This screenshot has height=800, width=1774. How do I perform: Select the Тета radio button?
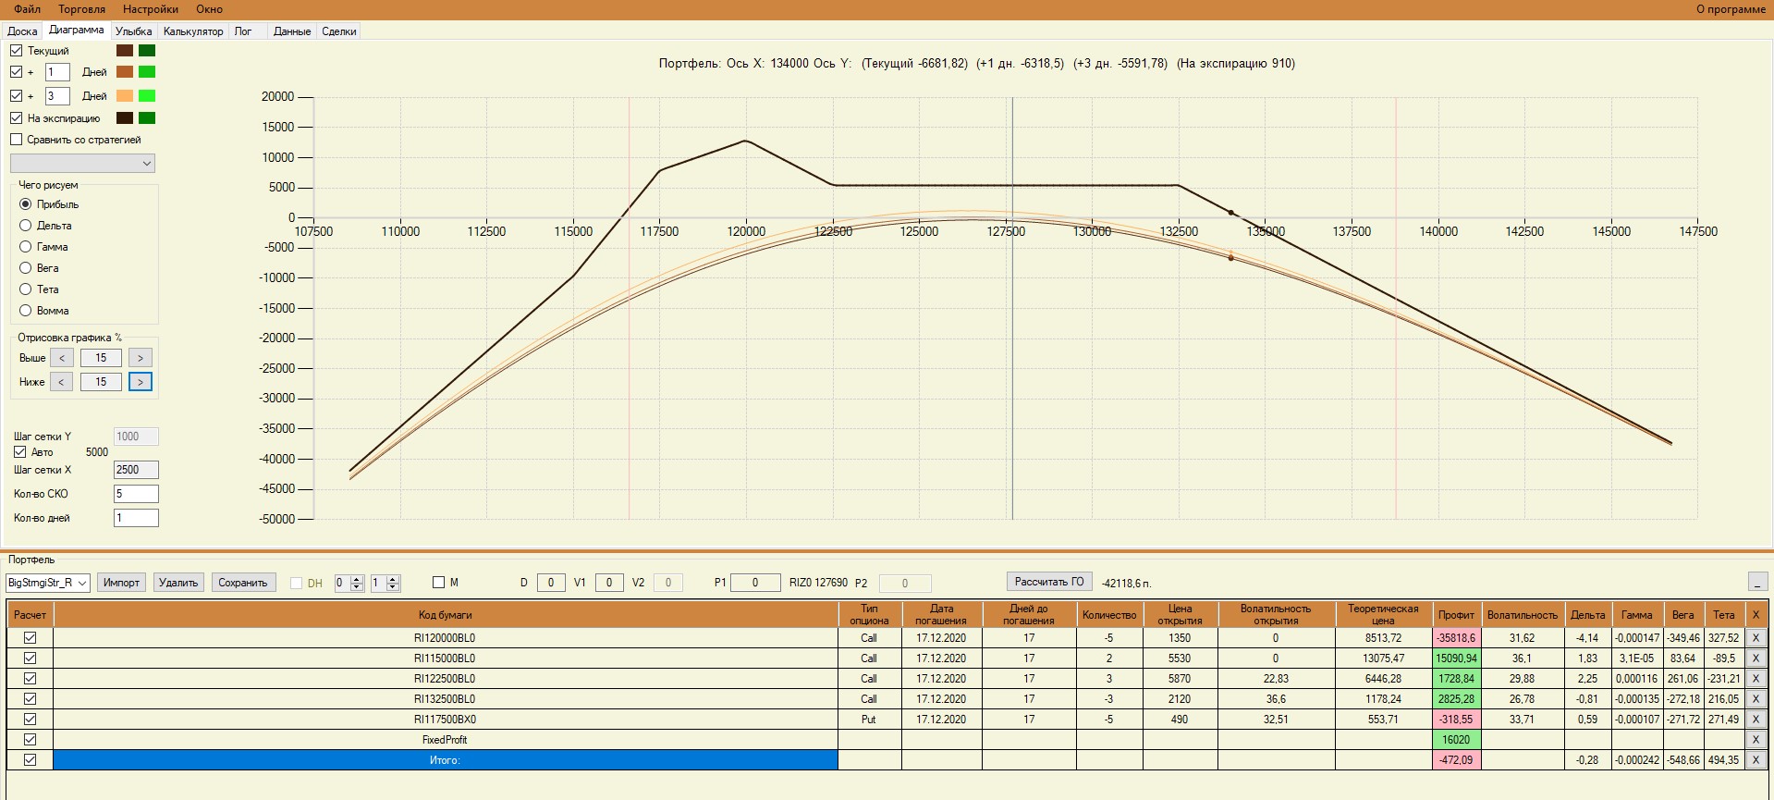pos(26,289)
